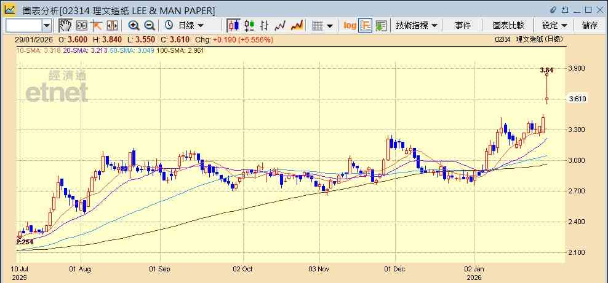
Task: Click the 3.900 price axis label
Action: click(577, 68)
